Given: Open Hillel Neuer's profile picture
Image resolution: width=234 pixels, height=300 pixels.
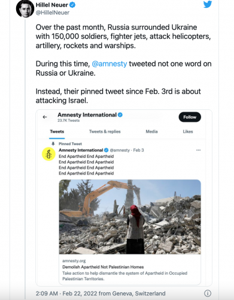Looking at the screenshot, I should point(25,9).
